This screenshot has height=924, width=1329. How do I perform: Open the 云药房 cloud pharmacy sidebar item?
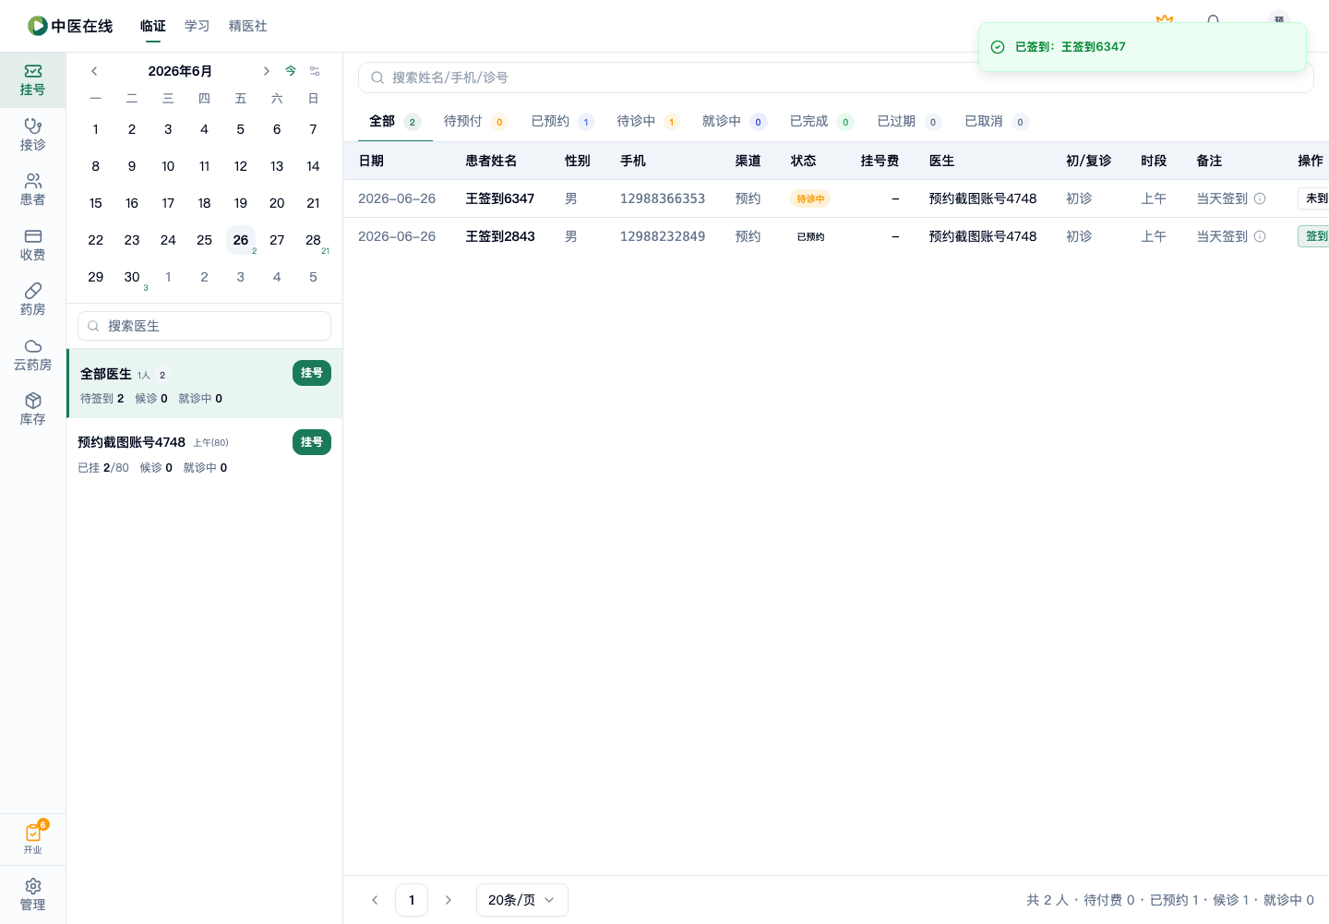[32, 354]
